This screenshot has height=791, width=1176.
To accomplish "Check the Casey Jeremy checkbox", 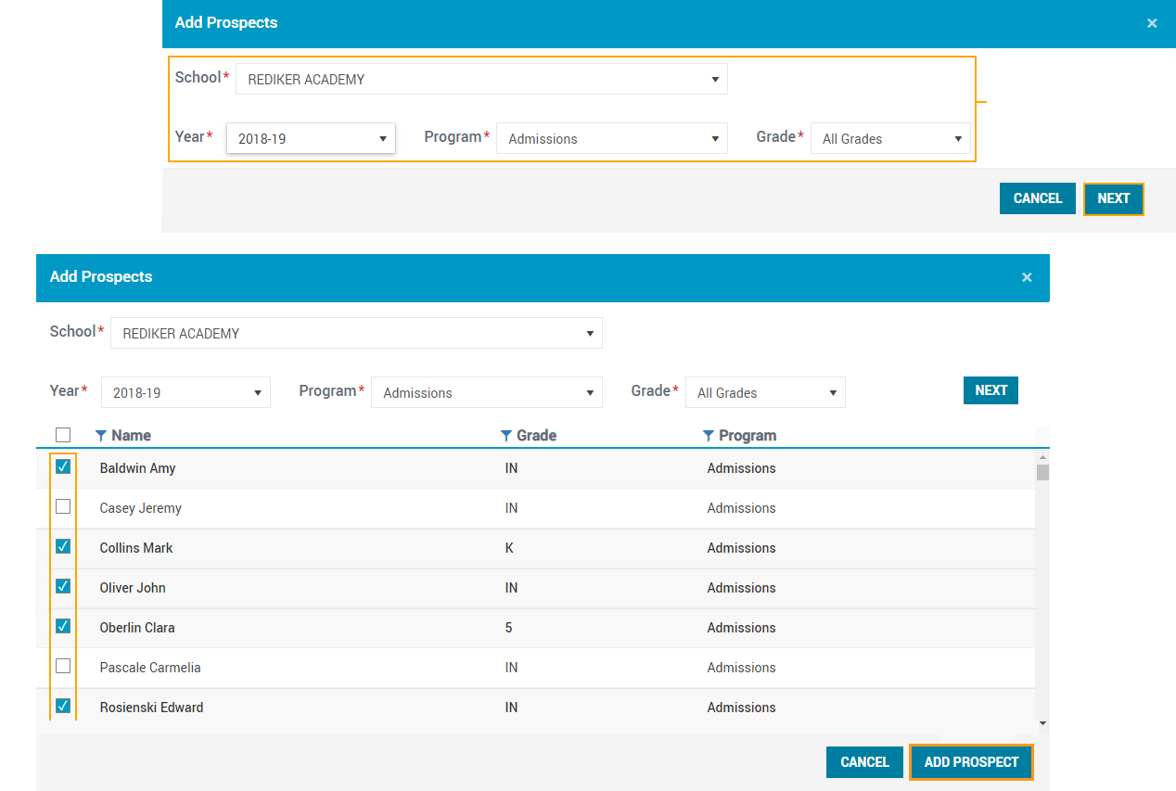I will click(63, 506).
